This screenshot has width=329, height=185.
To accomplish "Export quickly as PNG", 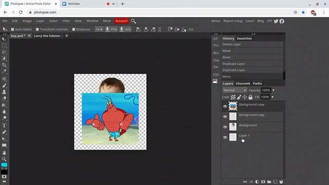I will coord(111,29).
